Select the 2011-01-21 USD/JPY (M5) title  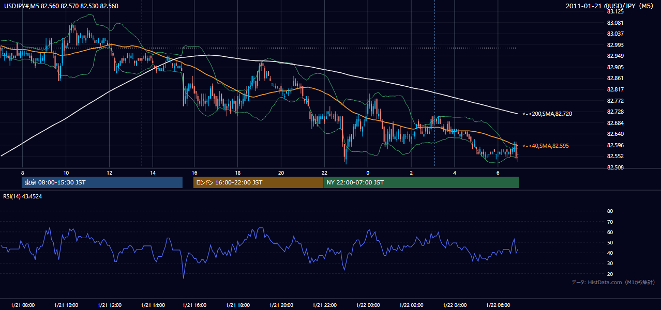click(610, 6)
